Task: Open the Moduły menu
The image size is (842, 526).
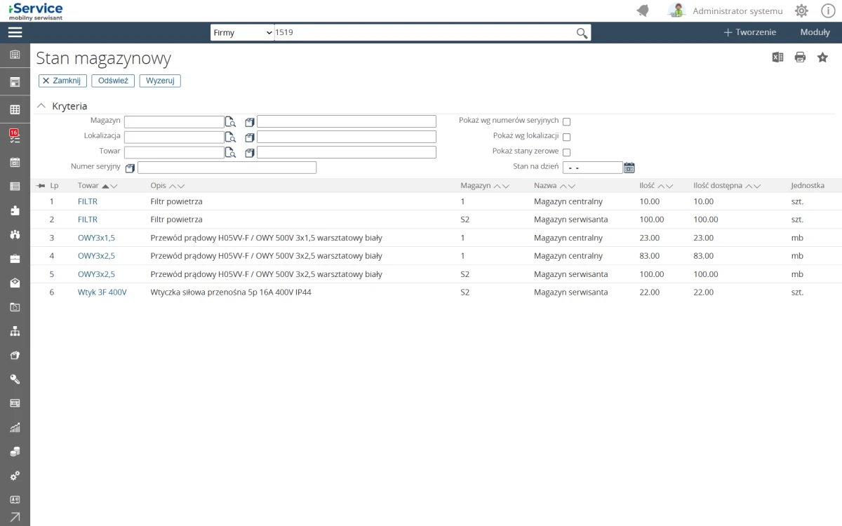Action: 815,32
